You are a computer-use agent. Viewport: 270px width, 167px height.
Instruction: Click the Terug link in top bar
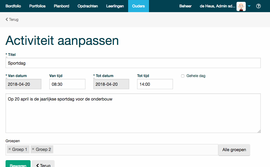pos(12,20)
